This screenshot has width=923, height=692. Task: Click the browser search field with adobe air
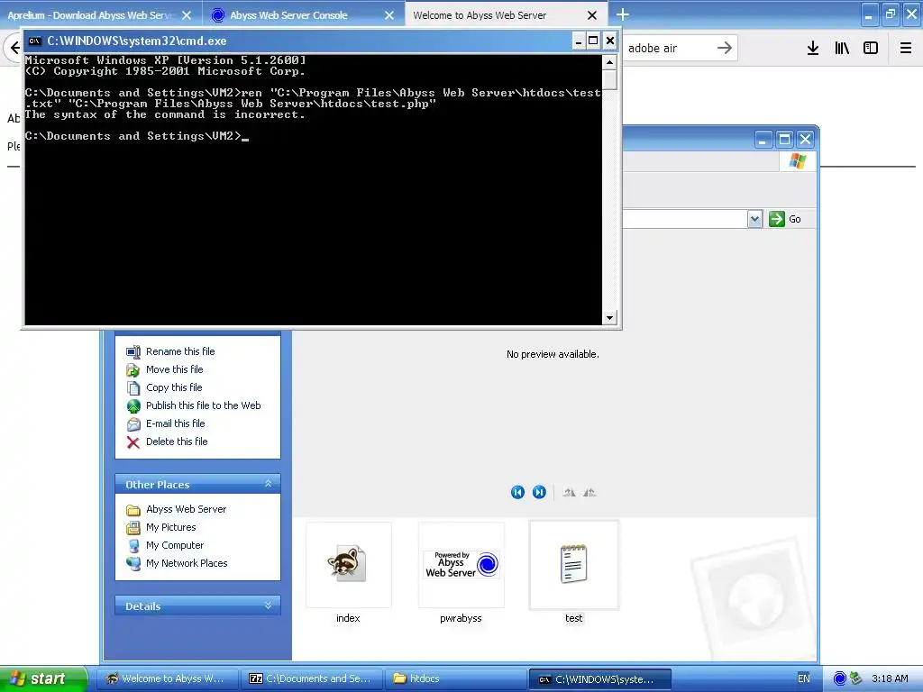pos(668,49)
